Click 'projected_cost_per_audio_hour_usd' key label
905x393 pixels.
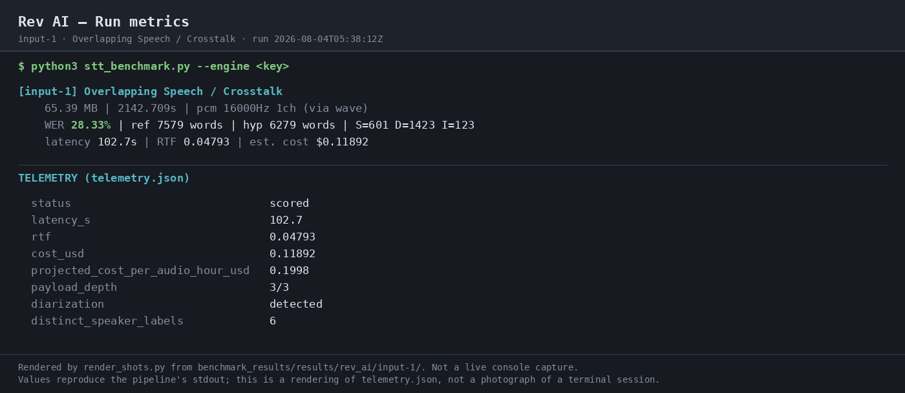click(140, 271)
